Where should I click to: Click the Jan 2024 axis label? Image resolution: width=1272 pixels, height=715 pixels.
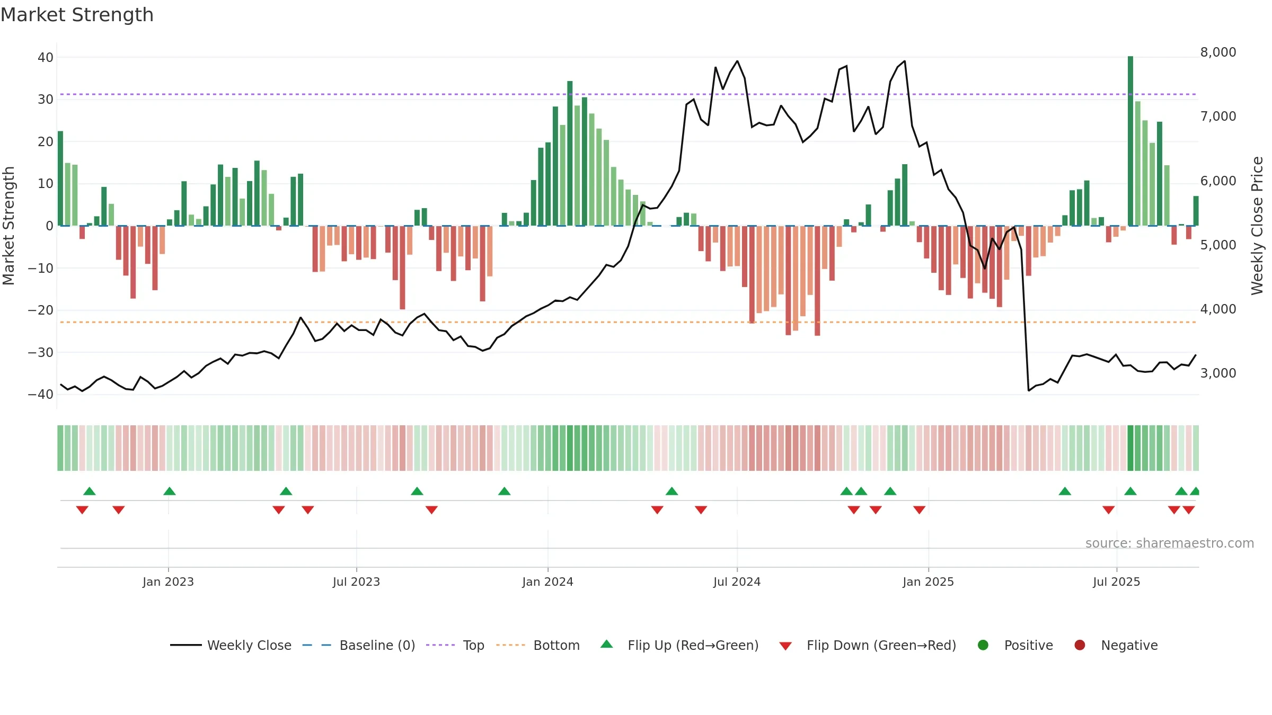click(547, 582)
